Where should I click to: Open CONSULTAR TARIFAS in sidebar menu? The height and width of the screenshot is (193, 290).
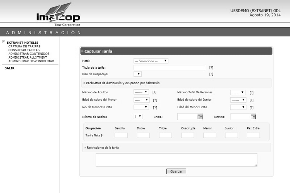coord(24,50)
